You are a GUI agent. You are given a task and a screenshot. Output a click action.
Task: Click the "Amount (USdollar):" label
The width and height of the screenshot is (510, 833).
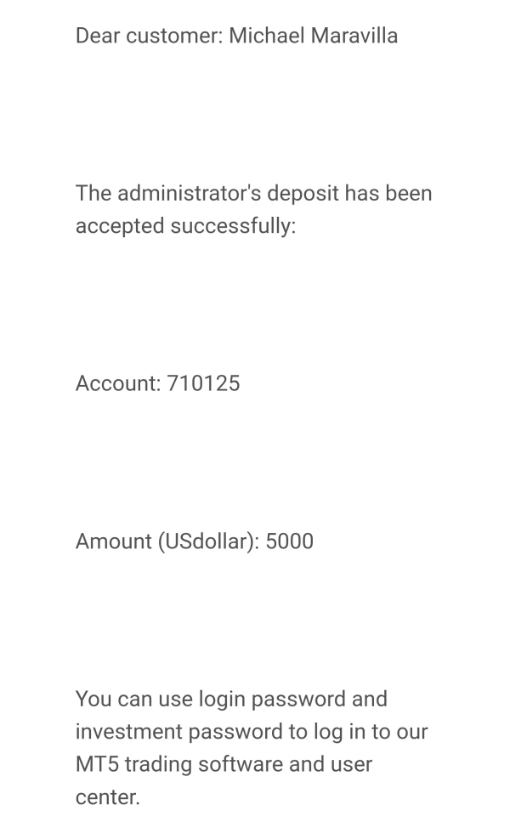167,541
